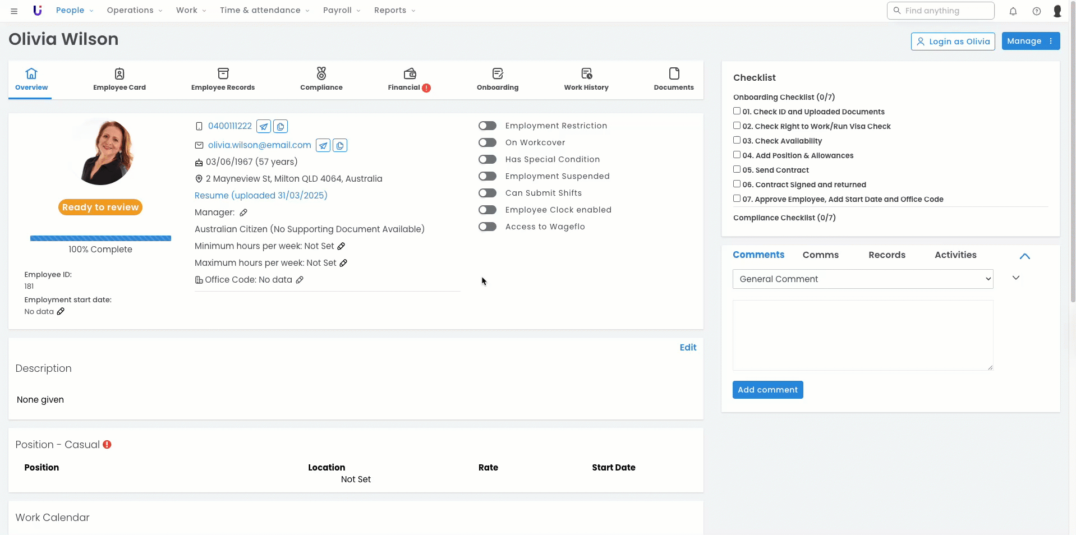Viewport: 1076px width, 535px height.
Task: Open the Resume uploaded link
Action: [261, 196]
